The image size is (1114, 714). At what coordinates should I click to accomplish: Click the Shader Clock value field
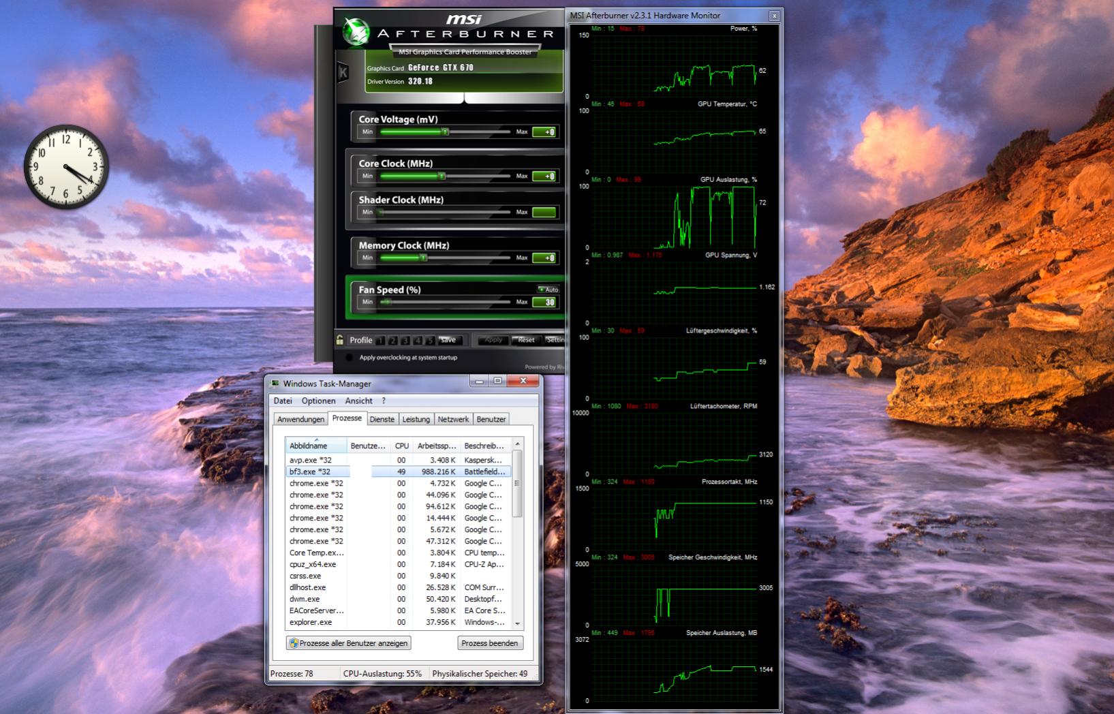pyautogui.click(x=544, y=212)
